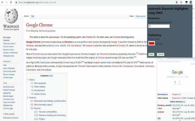
Task: Jump to Malware blocking and ad blocking
Action: [50, 116]
